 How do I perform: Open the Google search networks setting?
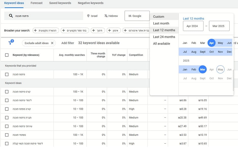137,16
